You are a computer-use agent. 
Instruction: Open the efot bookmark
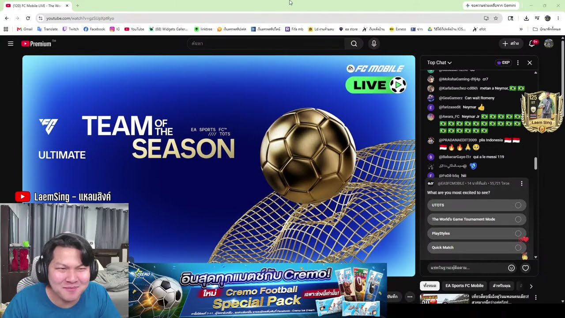tap(479, 29)
